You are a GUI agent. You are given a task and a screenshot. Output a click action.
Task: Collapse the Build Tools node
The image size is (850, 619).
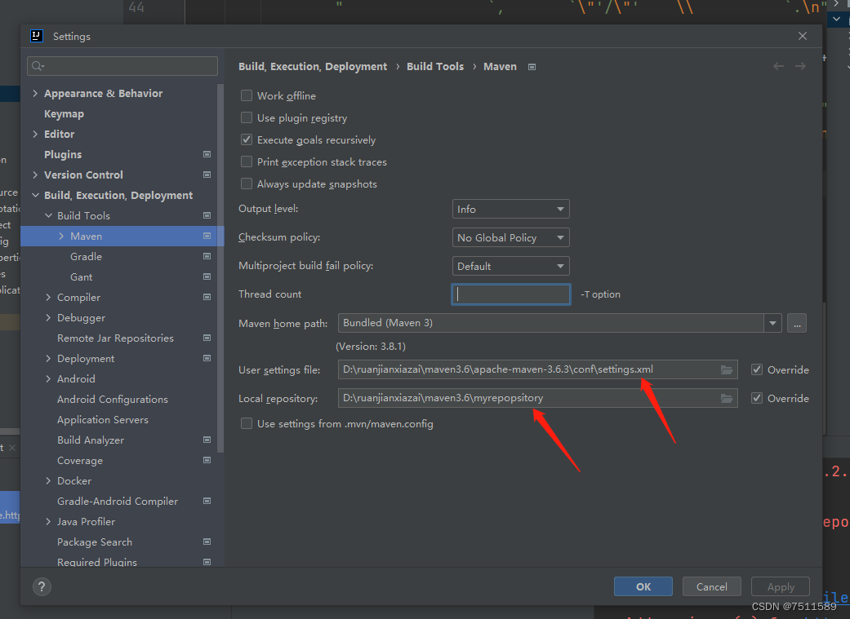pyautogui.click(x=48, y=215)
